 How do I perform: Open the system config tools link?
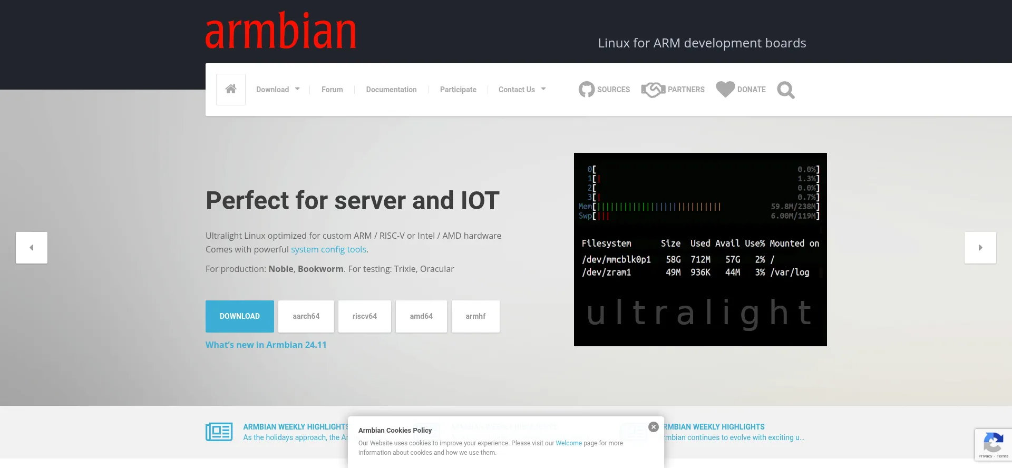328,249
